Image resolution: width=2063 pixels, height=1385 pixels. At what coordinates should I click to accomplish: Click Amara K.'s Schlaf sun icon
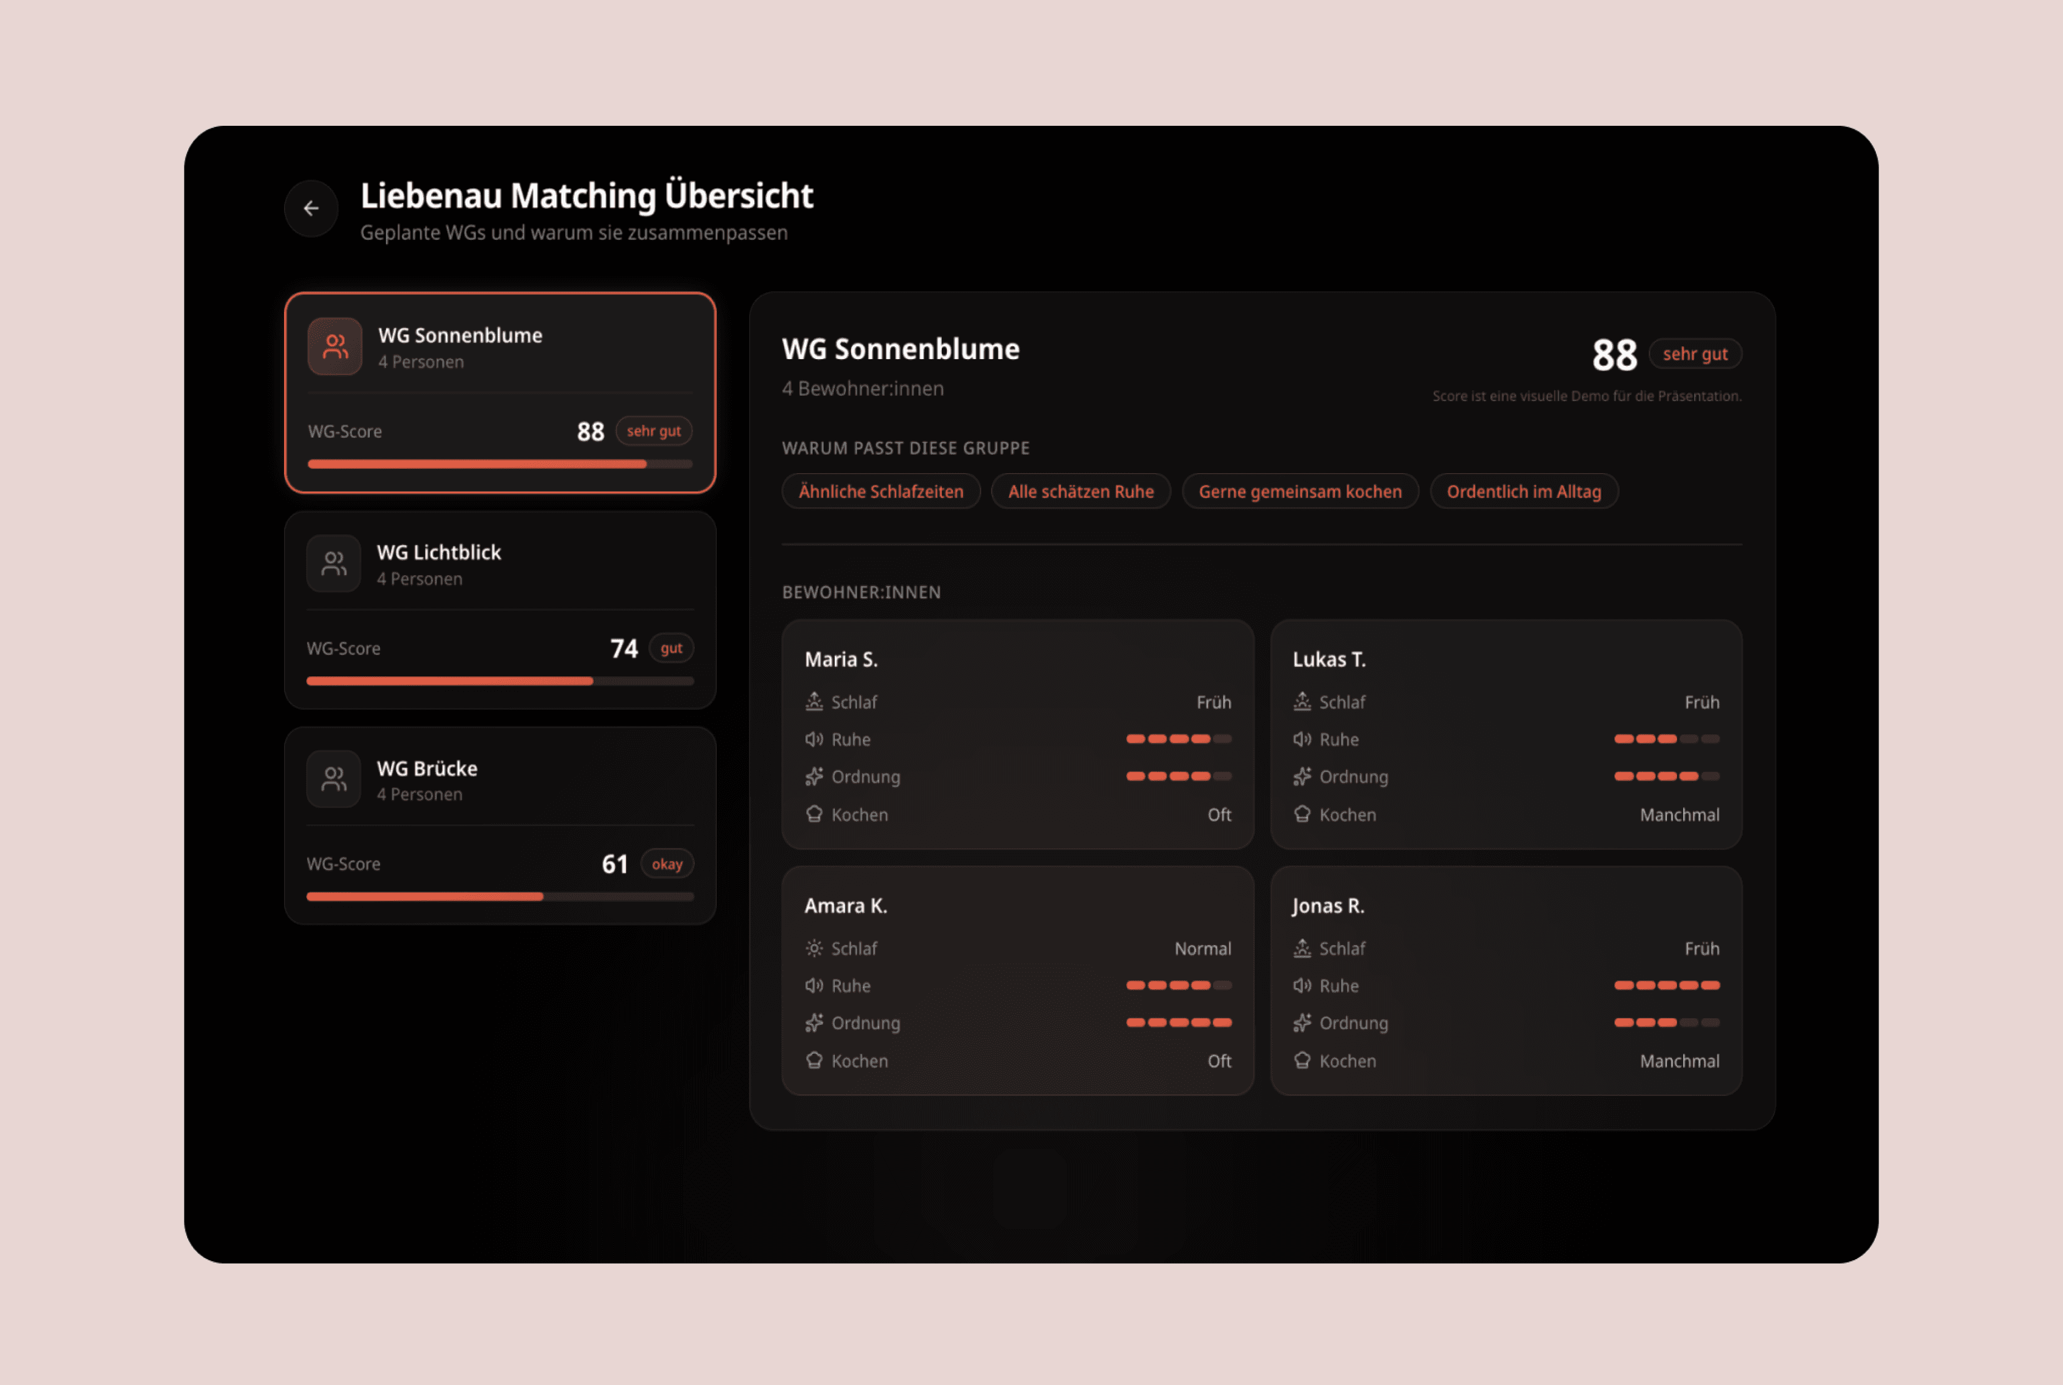pyautogui.click(x=814, y=949)
